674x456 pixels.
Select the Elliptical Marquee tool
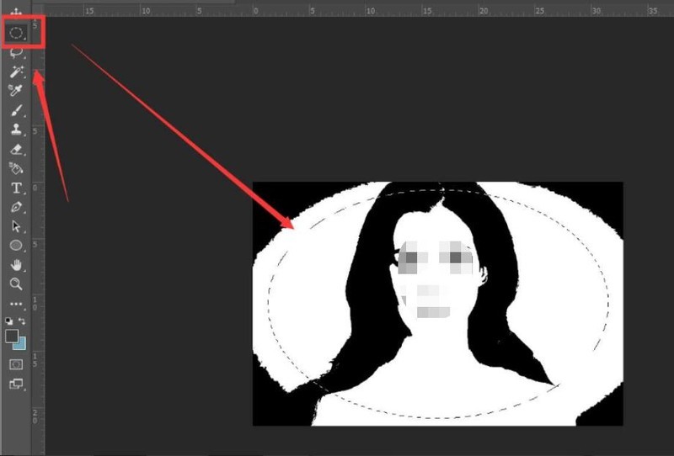pos(16,34)
